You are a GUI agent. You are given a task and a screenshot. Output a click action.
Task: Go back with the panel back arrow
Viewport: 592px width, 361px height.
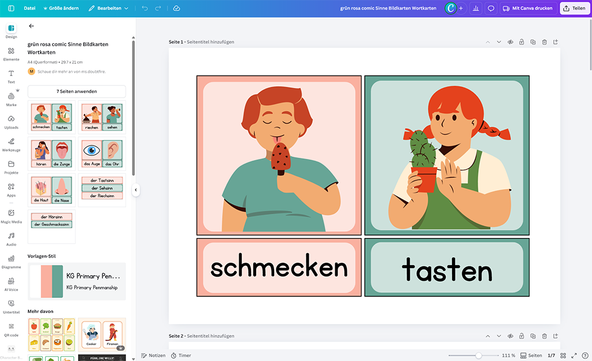[31, 26]
